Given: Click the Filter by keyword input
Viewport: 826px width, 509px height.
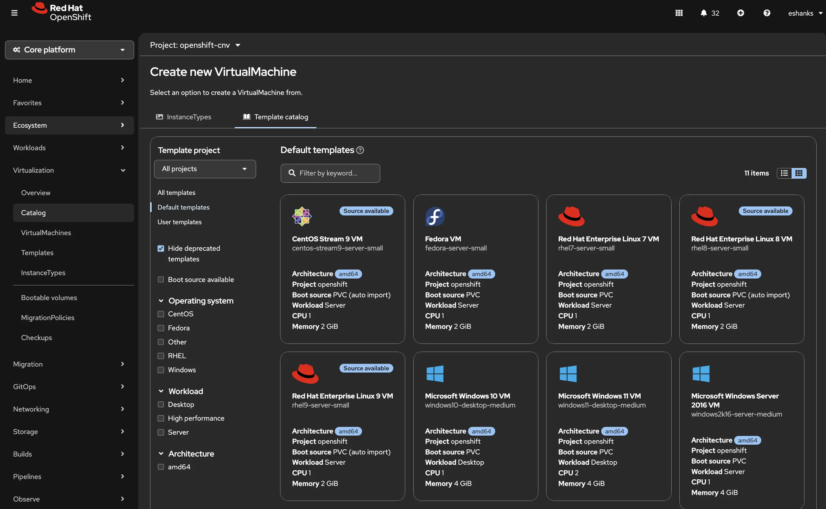Looking at the screenshot, I should click(x=330, y=173).
